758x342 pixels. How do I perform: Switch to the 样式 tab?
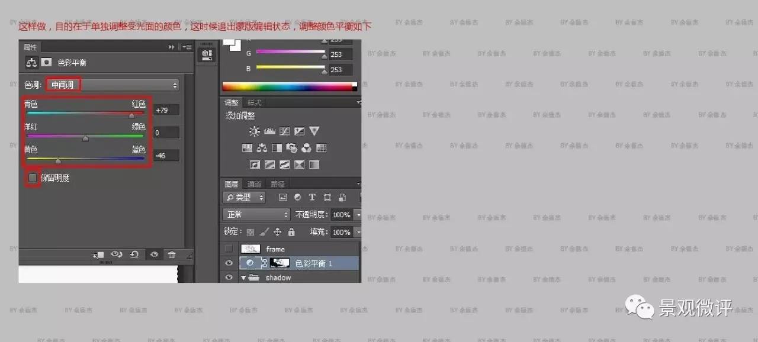click(x=254, y=102)
